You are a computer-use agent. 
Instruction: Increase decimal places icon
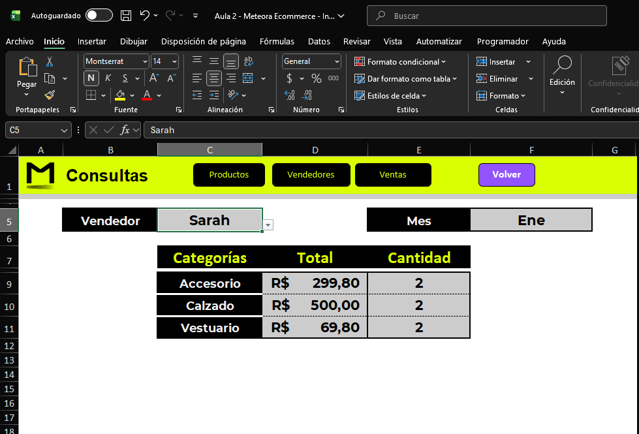pyautogui.click(x=290, y=95)
